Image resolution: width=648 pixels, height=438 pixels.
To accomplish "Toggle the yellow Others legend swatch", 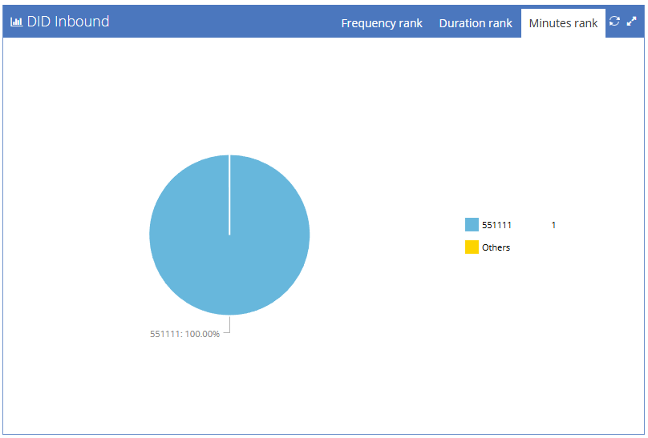I will 472,247.
